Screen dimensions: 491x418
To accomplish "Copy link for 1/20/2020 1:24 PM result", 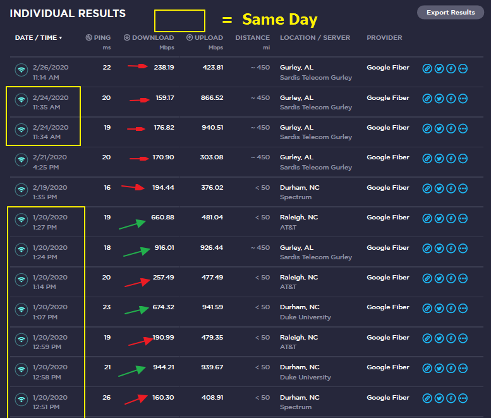I will 427,249.
